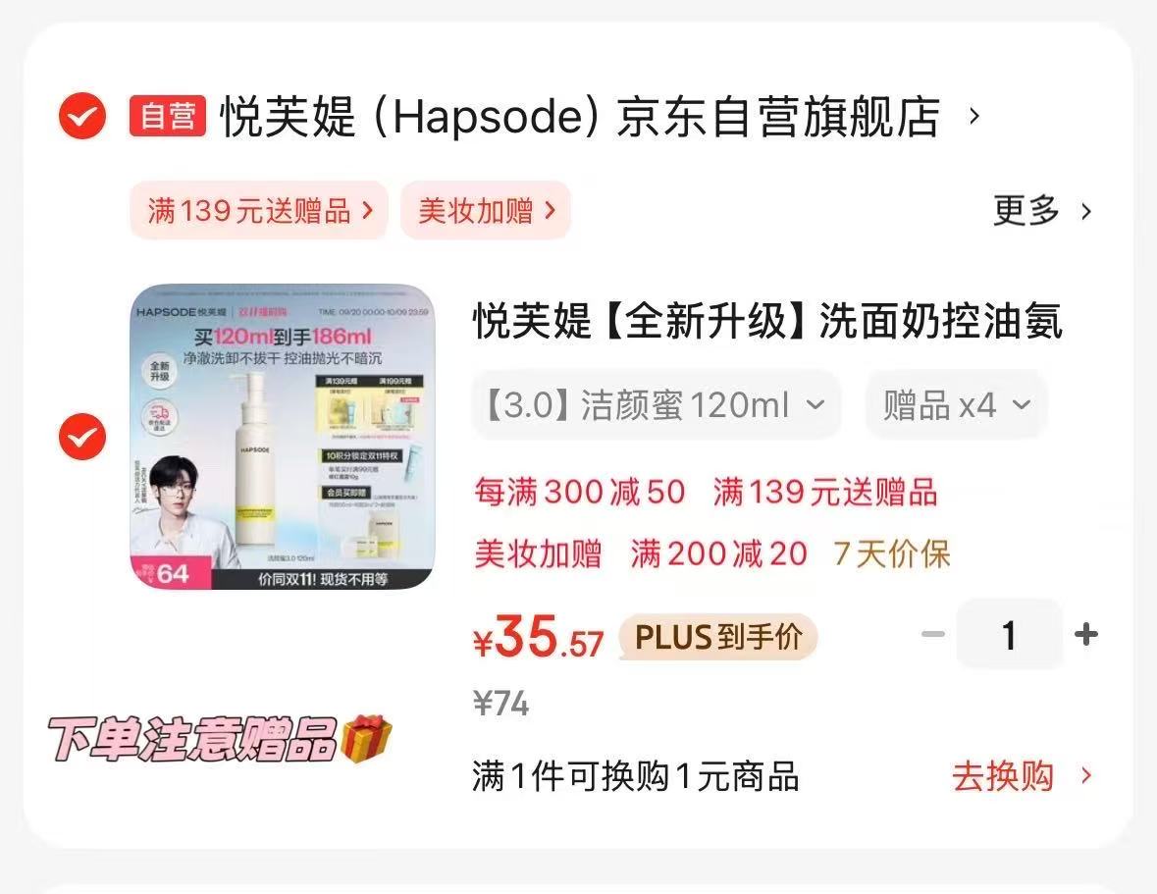Tap the gift box icon beside 下单注意赠品

tap(367, 738)
